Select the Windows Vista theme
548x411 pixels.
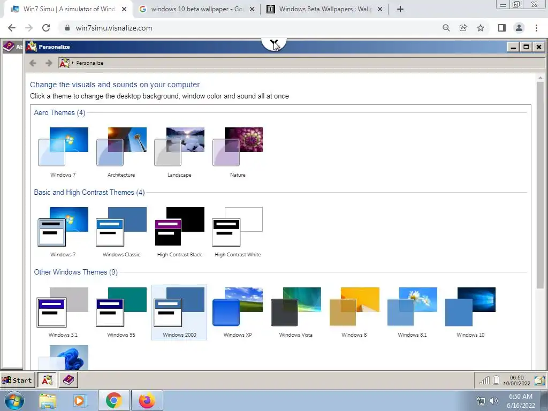click(295, 312)
